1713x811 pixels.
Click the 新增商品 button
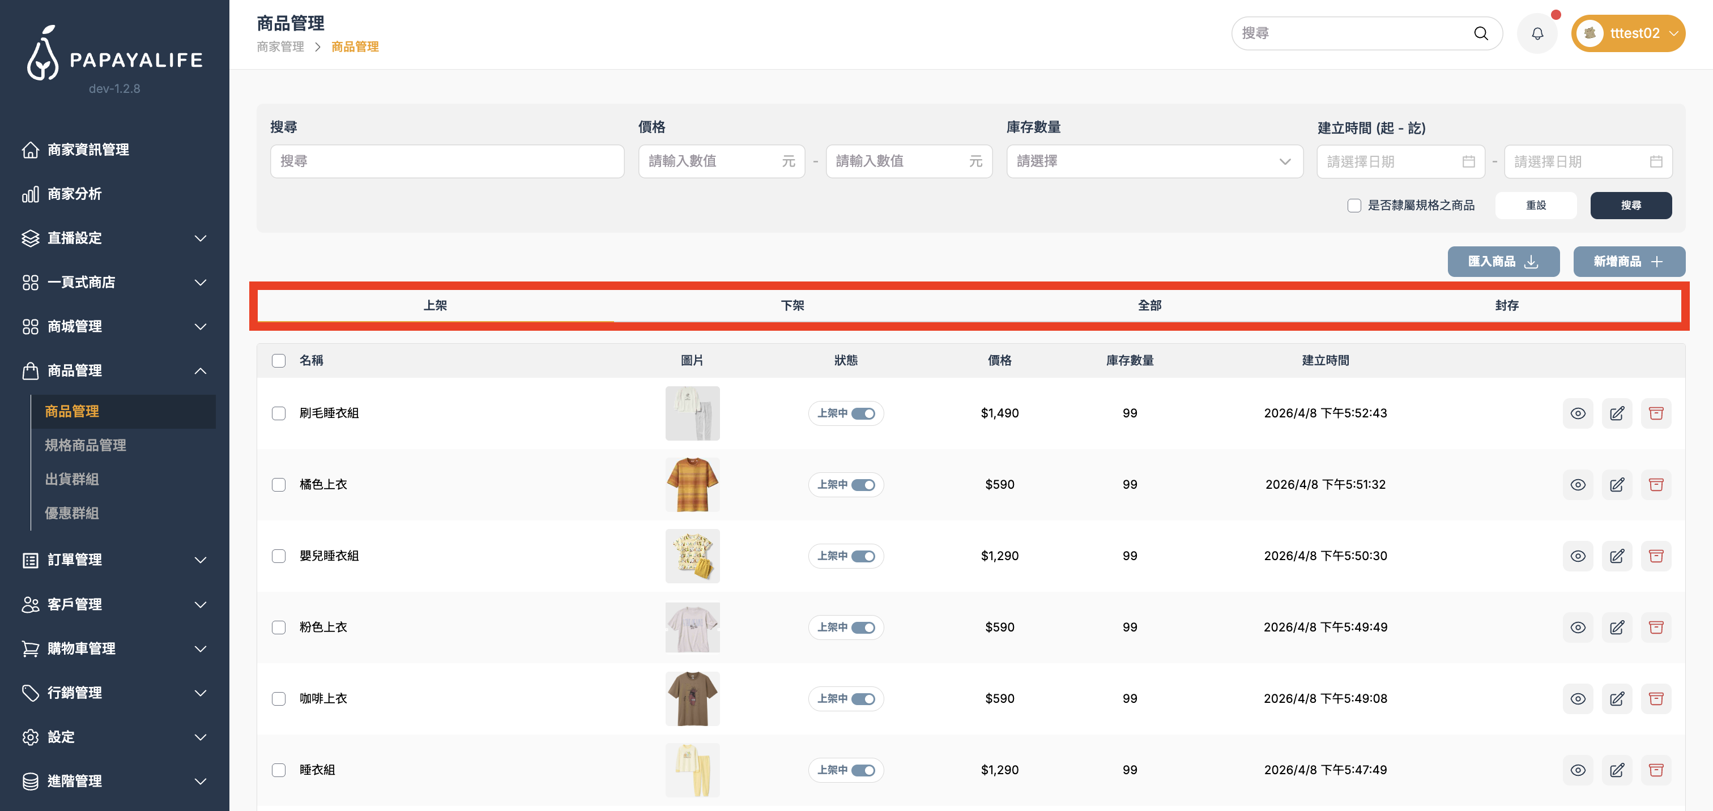(1628, 261)
